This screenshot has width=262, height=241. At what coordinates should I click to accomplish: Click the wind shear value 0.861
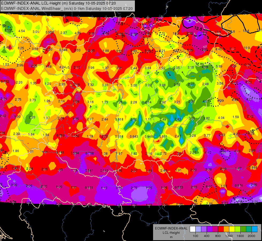(x=163, y=137)
